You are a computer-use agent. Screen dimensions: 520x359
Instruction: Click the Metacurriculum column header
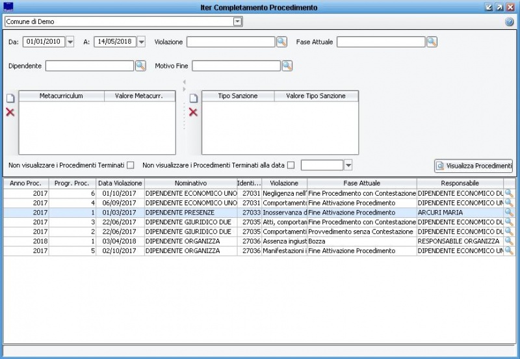pos(61,96)
